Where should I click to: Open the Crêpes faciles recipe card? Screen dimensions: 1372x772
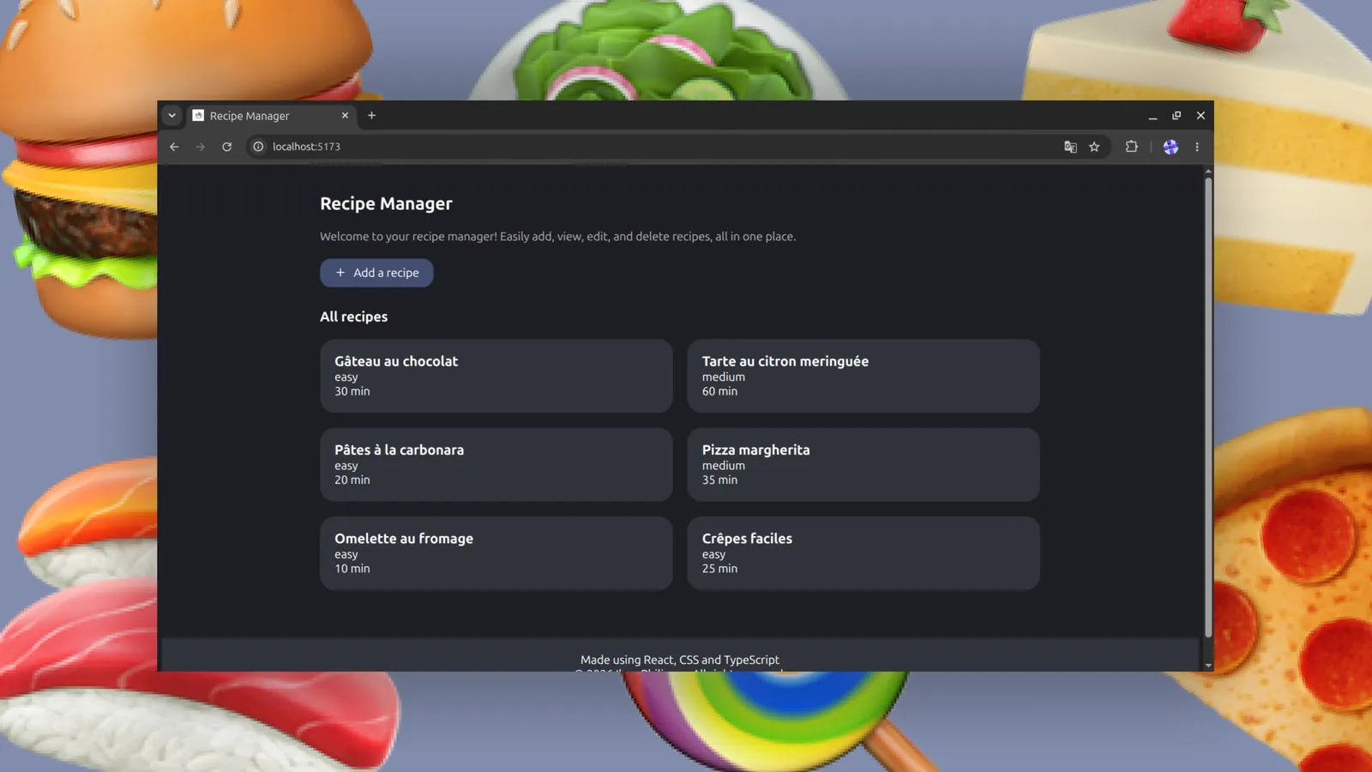point(864,553)
